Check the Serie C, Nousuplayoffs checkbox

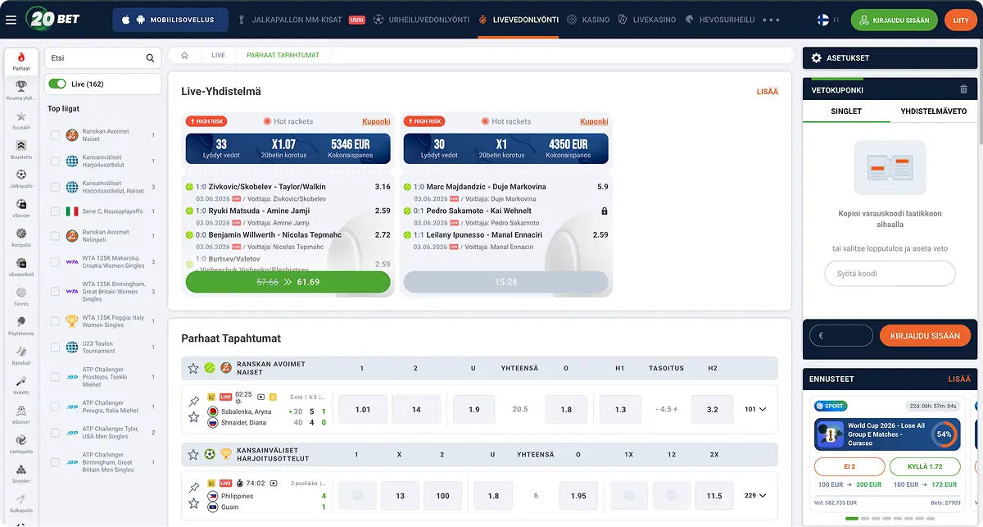tap(55, 211)
